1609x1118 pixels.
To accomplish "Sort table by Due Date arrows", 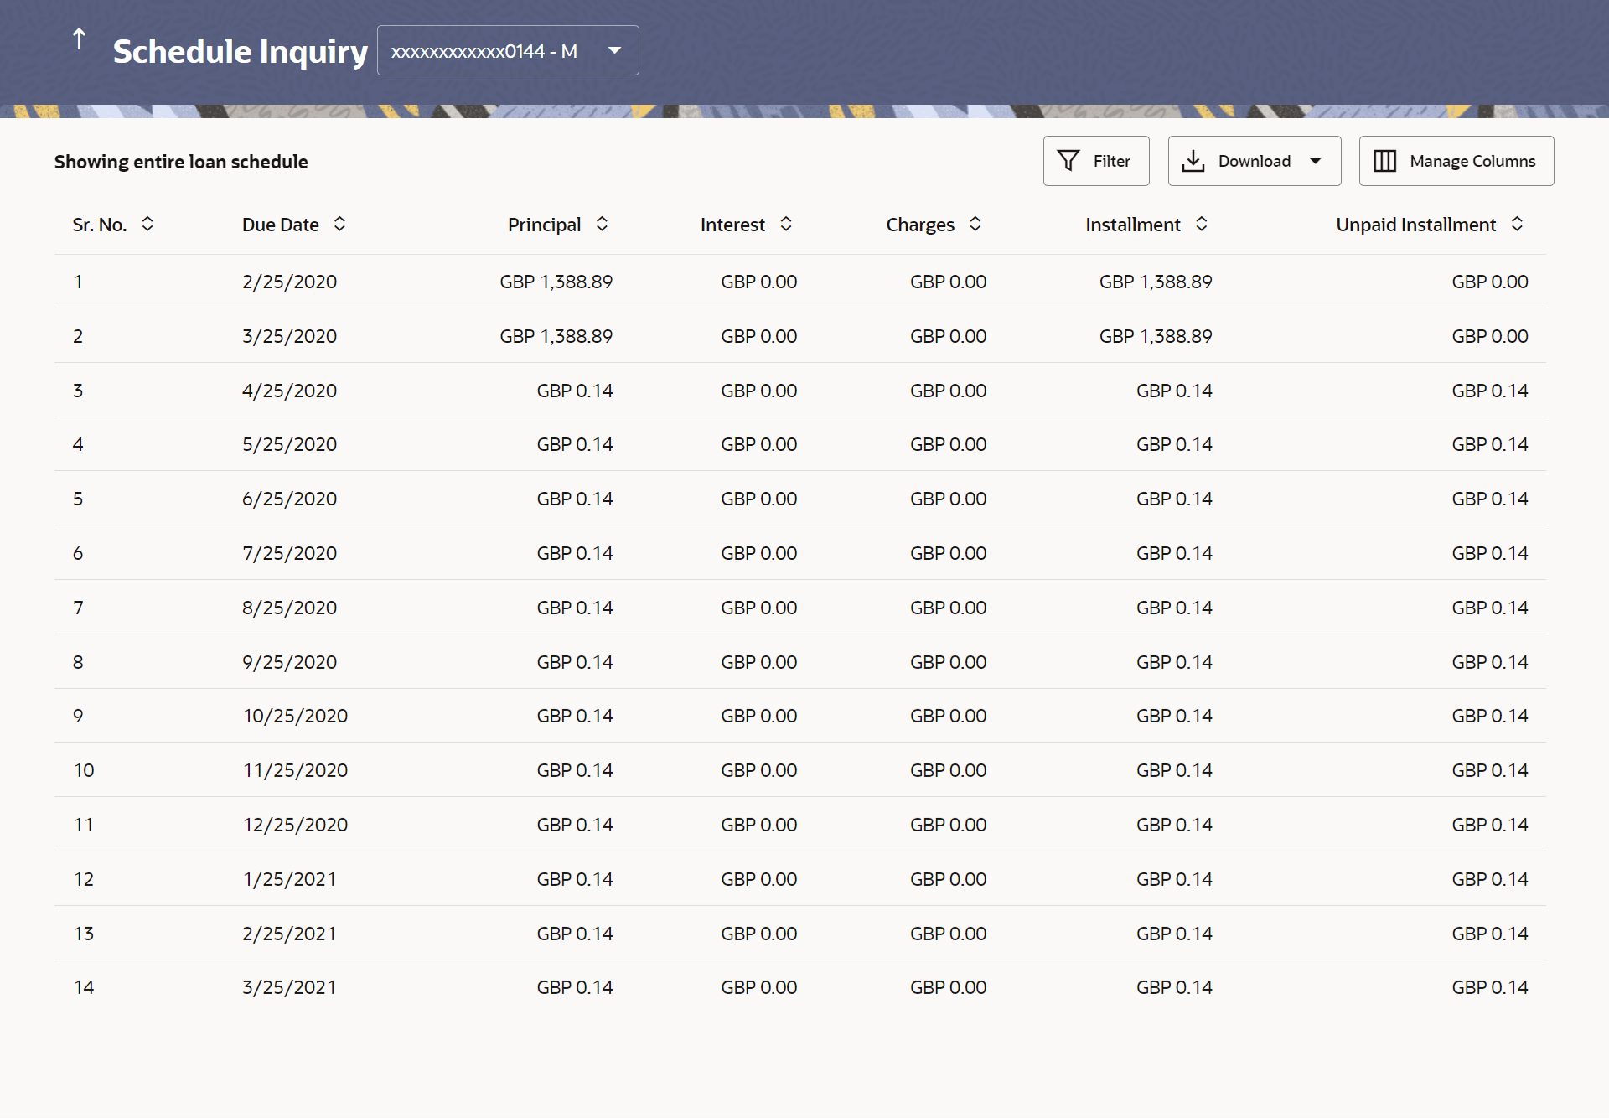I will (x=339, y=224).
